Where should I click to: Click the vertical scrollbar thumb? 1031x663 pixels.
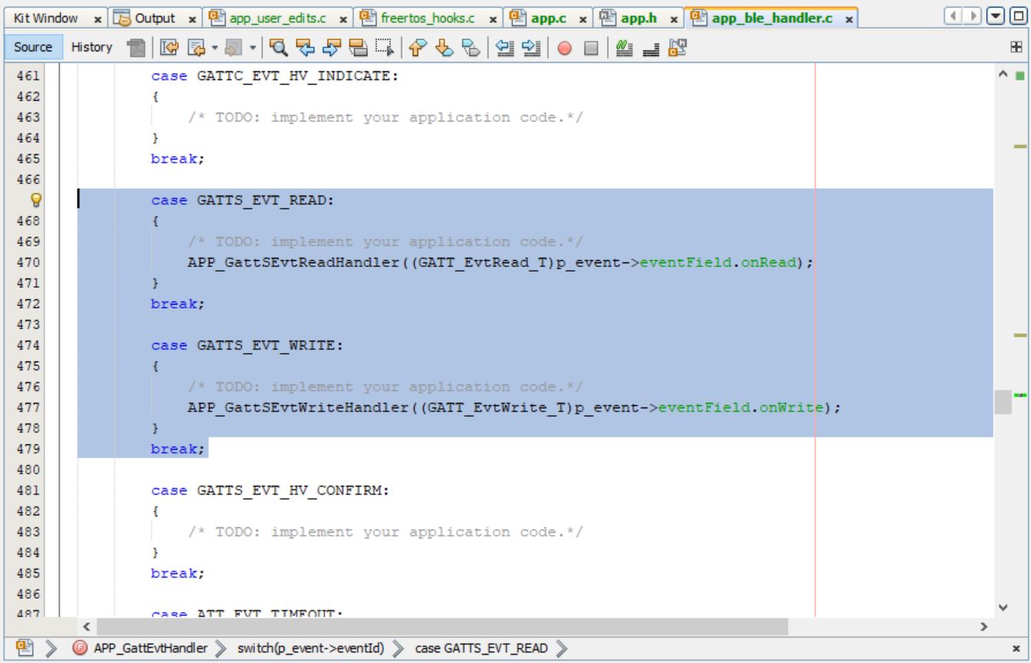(1002, 401)
